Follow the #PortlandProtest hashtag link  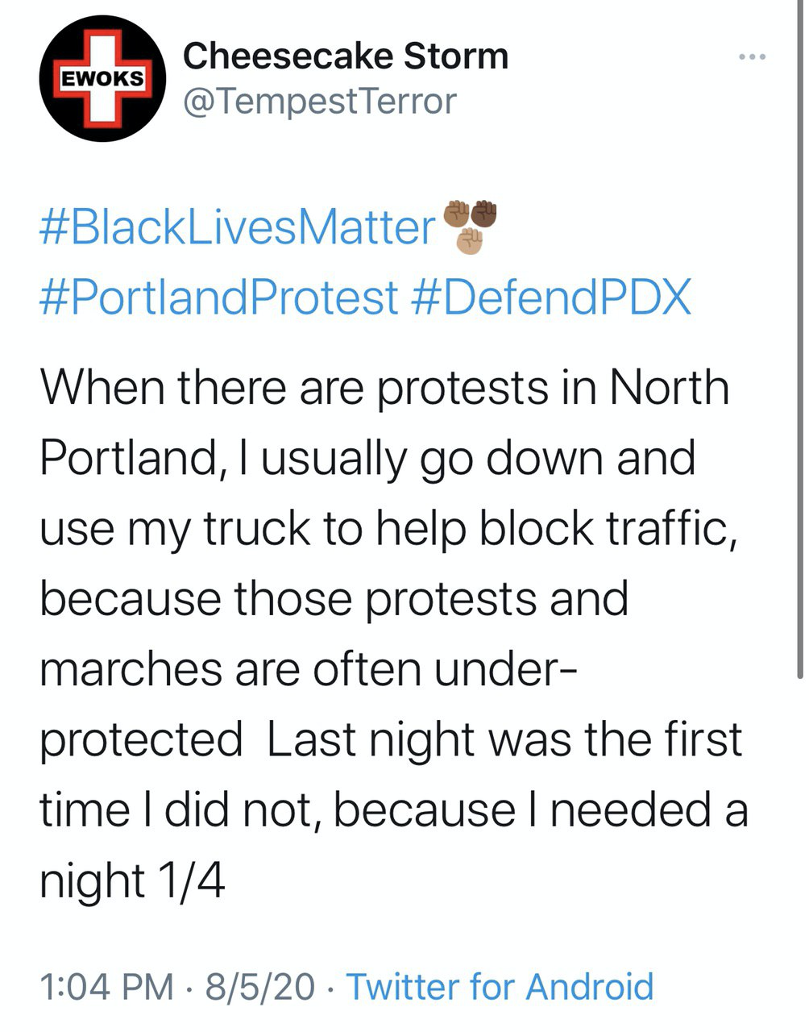click(219, 297)
